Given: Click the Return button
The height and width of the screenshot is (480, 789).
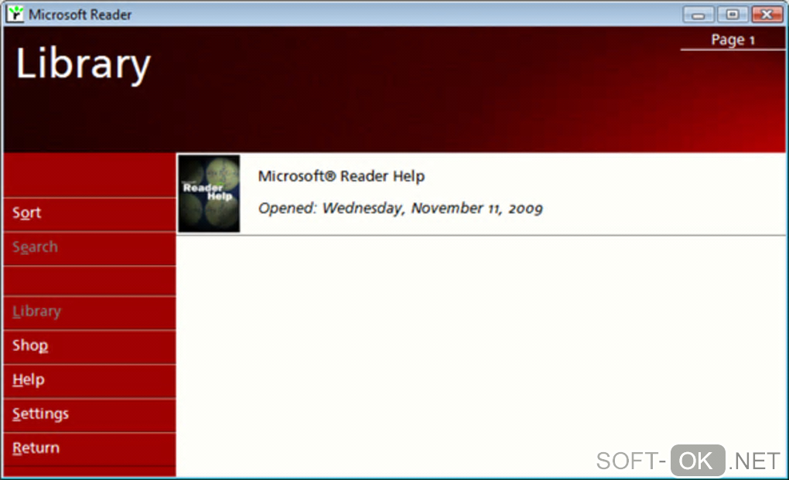Looking at the screenshot, I should pyautogui.click(x=90, y=449).
